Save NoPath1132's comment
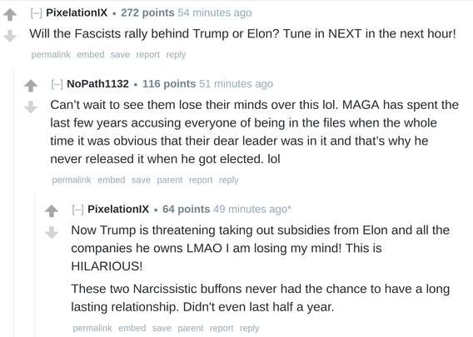 click(x=141, y=180)
